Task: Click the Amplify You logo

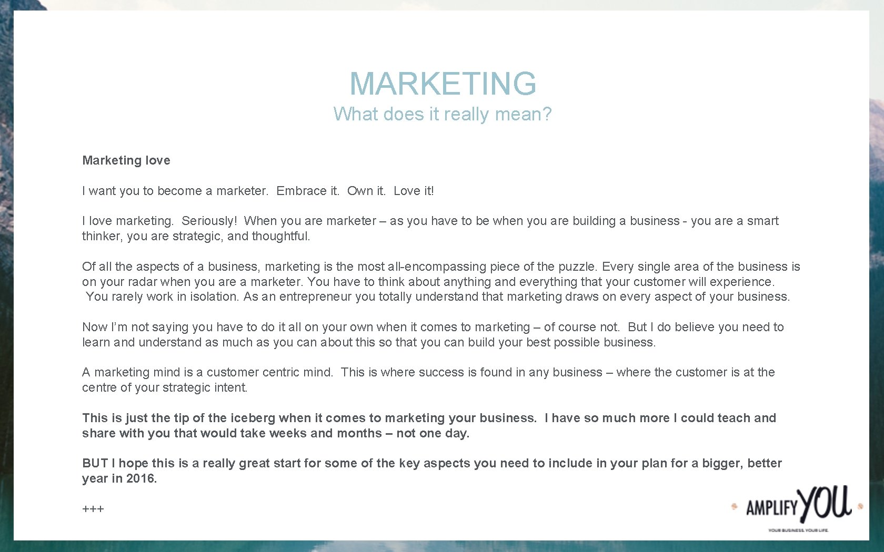Action: pyautogui.click(x=798, y=509)
